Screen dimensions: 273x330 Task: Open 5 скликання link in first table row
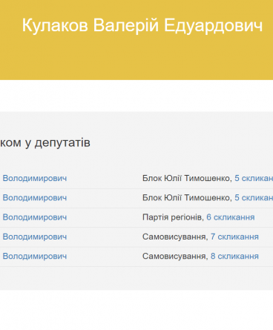(254, 178)
